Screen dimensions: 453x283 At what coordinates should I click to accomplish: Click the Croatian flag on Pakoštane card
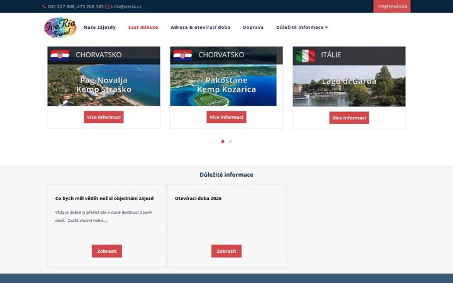click(x=182, y=55)
